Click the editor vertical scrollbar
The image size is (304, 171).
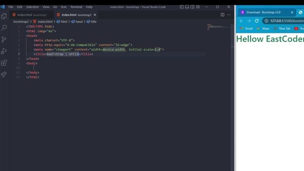(x=233, y=97)
